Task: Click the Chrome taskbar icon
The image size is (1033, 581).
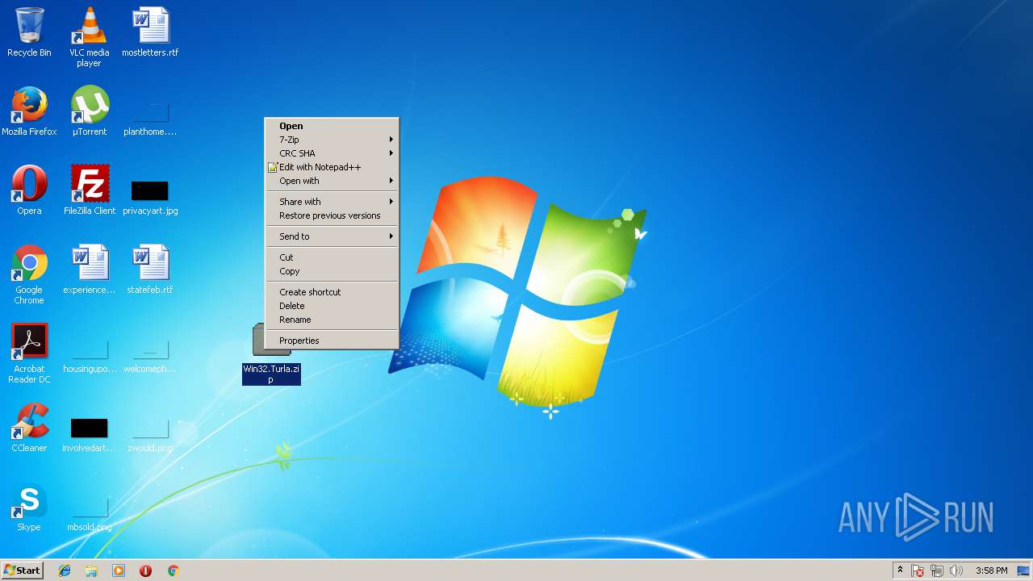Action: coord(173,571)
